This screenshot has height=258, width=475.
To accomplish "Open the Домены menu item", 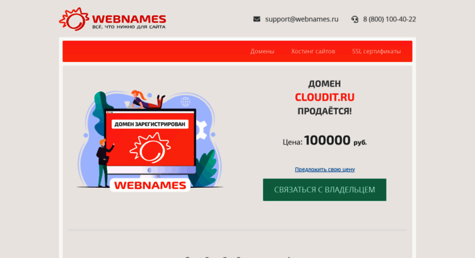I will pyautogui.click(x=262, y=51).
